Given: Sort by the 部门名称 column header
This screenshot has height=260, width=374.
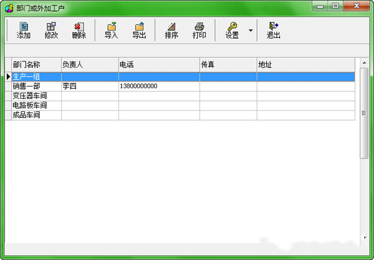Looking at the screenshot, I should (x=36, y=65).
